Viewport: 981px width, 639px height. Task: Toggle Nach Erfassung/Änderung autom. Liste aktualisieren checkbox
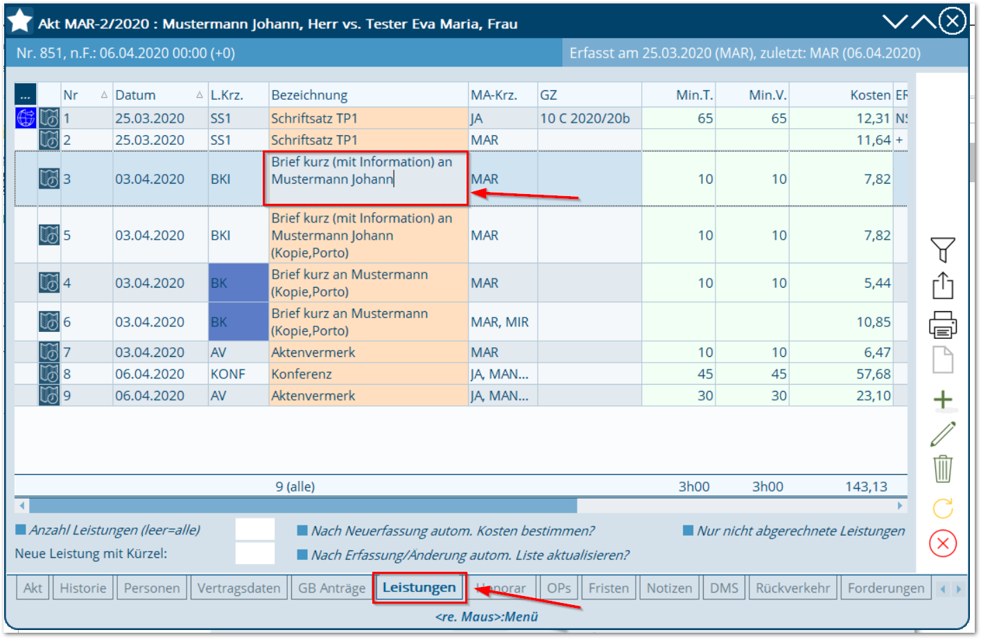(x=302, y=554)
